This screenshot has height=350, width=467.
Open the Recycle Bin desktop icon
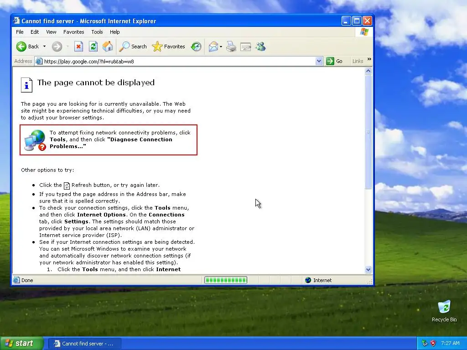[444, 311]
